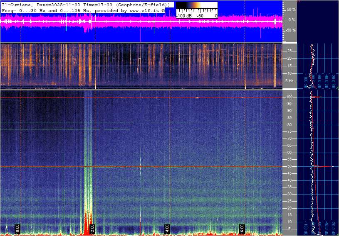Click the -50 % amplitude axis label
339x236 pixels.
click(x=290, y=30)
